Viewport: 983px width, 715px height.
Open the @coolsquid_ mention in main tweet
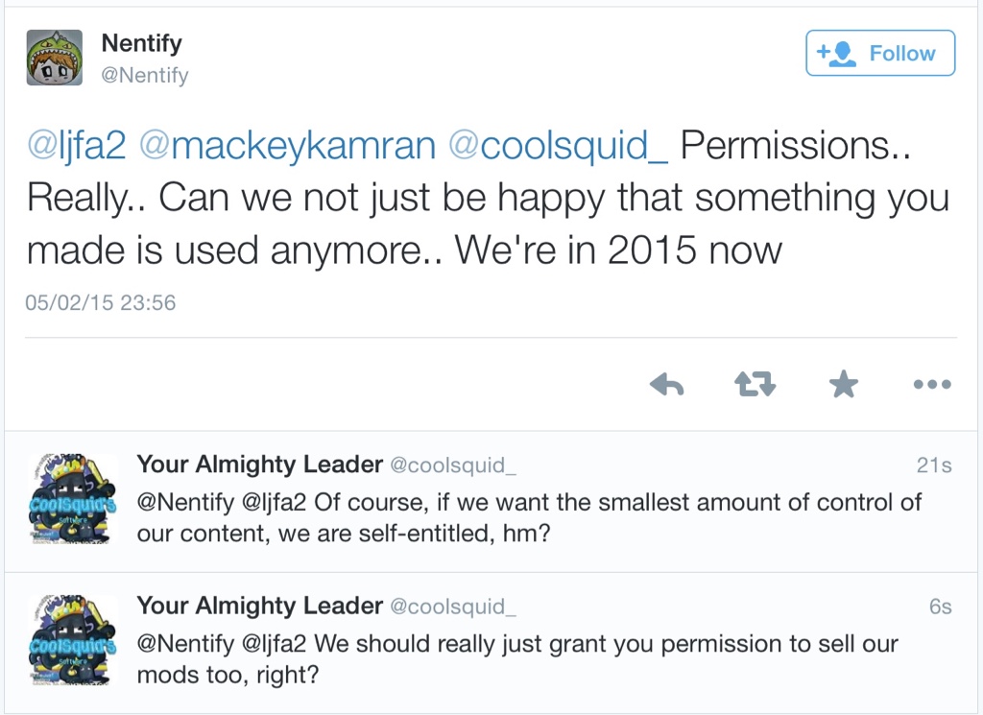coord(559,145)
